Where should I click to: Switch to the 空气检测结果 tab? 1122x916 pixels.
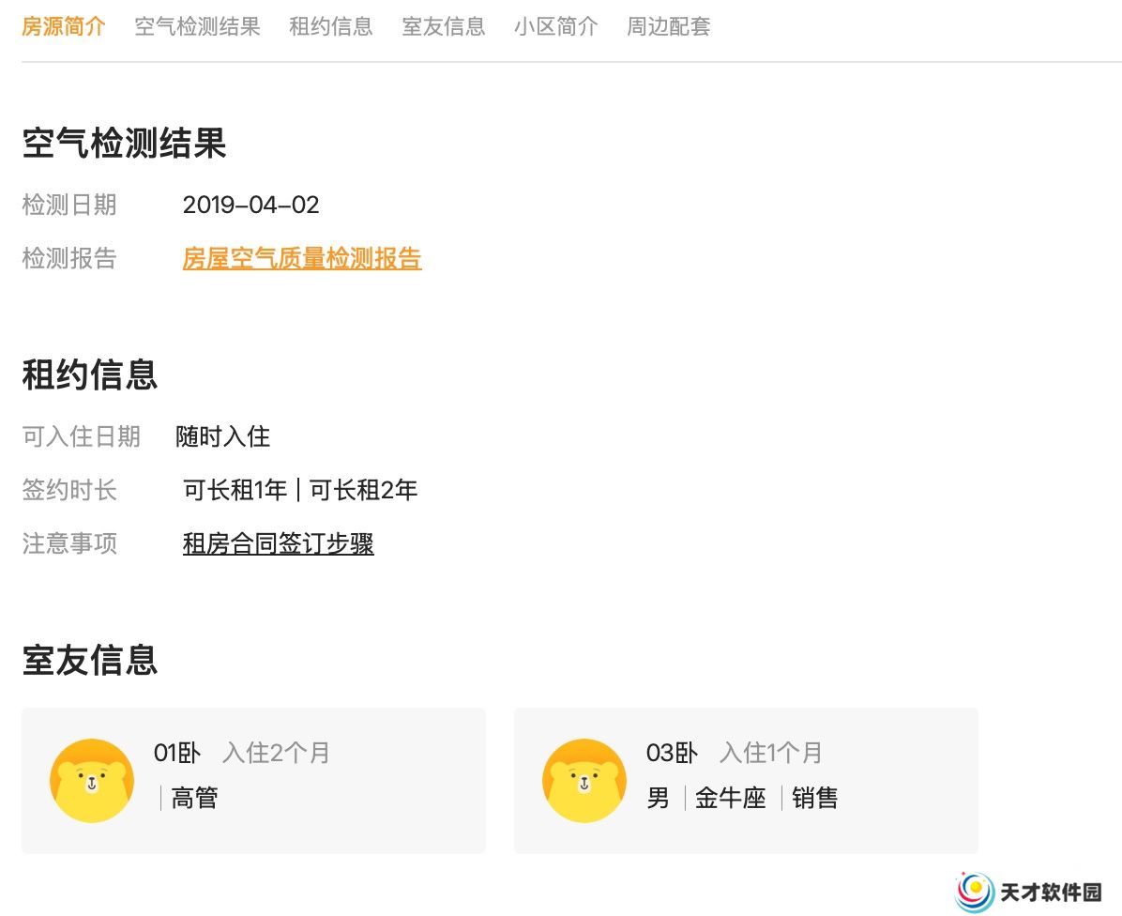[198, 26]
